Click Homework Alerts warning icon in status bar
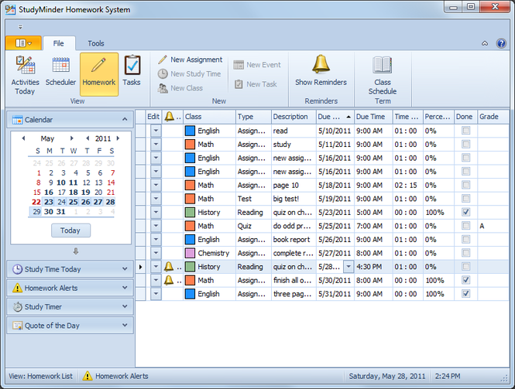Viewport: 515px width, 389px height. pyautogui.click(x=88, y=376)
